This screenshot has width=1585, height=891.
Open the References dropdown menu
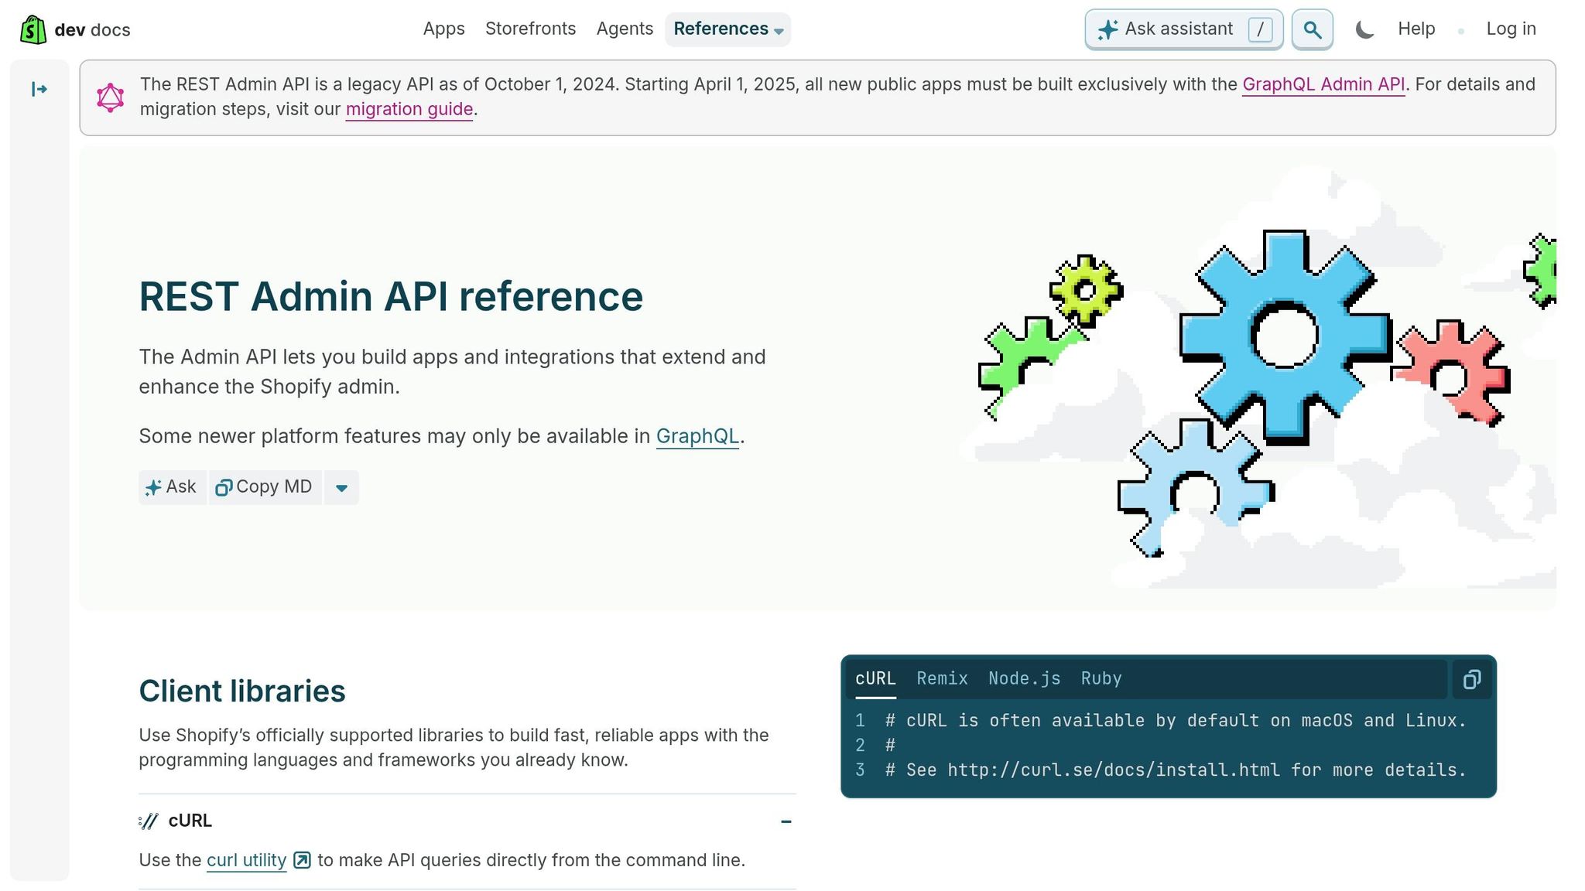pyautogui.click(x=727, y=29)
